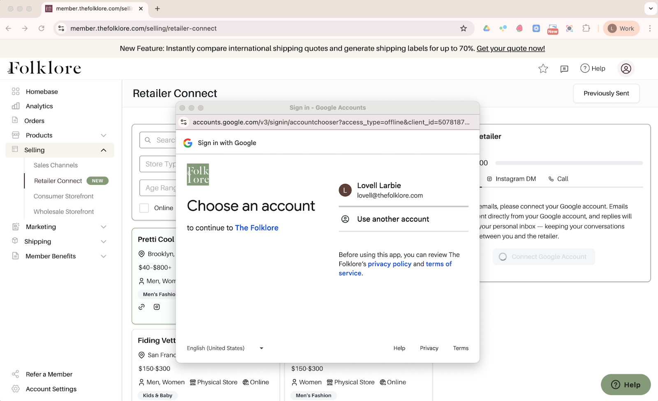Click the Previously Sent button

[x=606, y=94]
